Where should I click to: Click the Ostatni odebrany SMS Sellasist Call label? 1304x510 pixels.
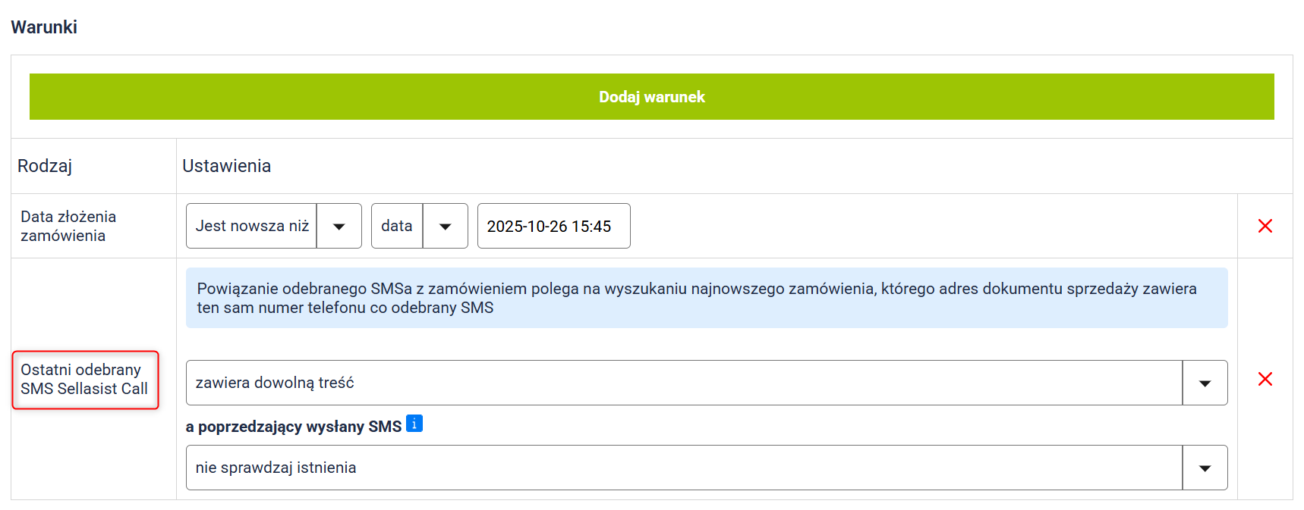84,380
